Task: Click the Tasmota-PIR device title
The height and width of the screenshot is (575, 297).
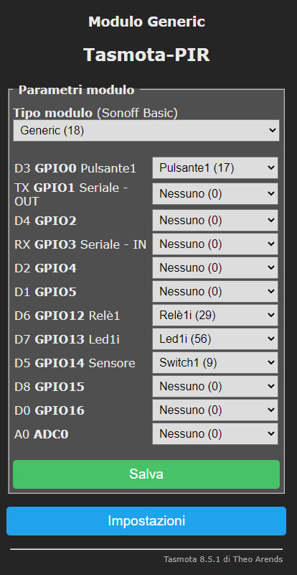Action: [146, 55]
